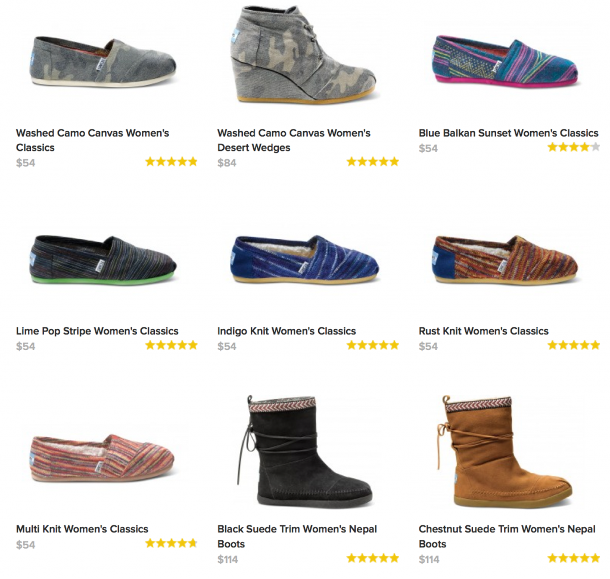Select the Lime Pop Stripe Women's Classics title
610x579 pixels.
point(97,330)
